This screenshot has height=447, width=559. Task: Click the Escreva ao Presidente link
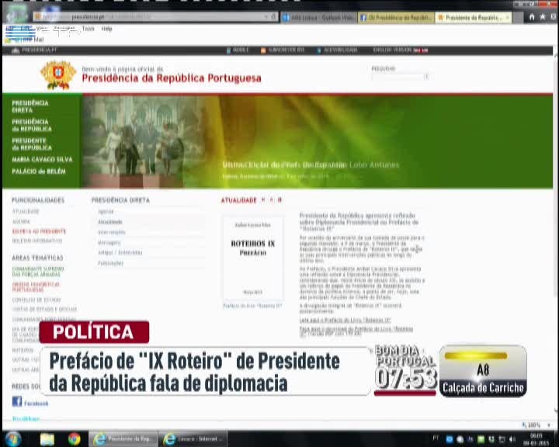[x=39, y=231]
